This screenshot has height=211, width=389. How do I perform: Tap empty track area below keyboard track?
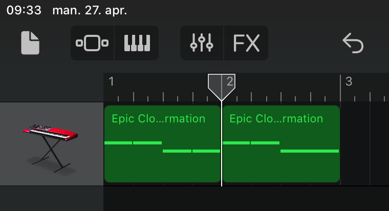click(246, 199)
